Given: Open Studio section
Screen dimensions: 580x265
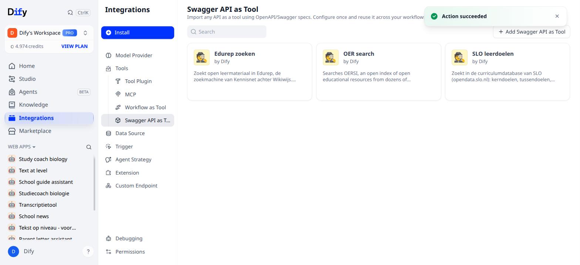Looking at the screenshot, I should [49, 79].
